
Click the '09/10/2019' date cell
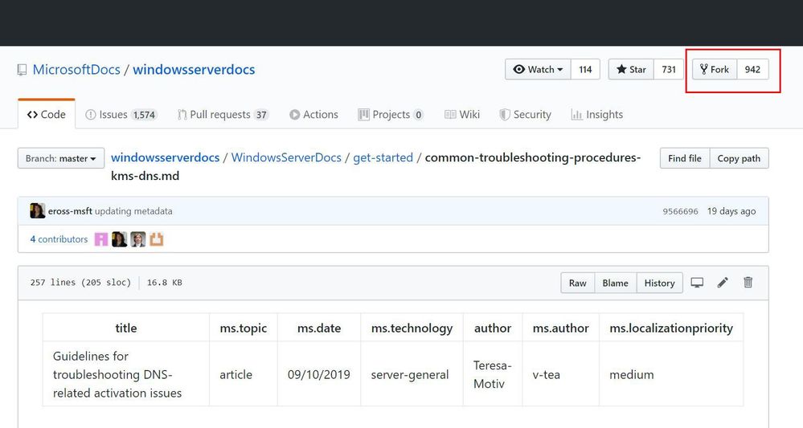pos(318,374)
